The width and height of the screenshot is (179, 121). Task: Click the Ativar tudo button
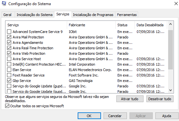pyautogui.click(x=130, y=99)
